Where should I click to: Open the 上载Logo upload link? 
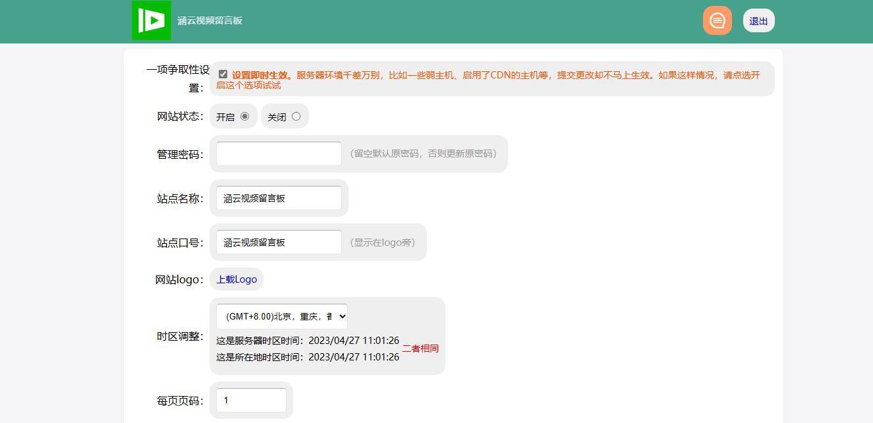click(237, 279)
